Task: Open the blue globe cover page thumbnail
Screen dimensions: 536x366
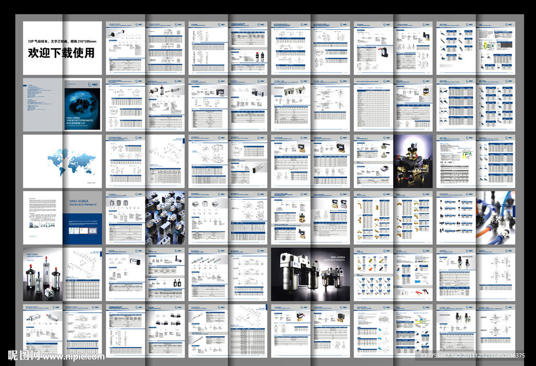Action: click(82, 105)
